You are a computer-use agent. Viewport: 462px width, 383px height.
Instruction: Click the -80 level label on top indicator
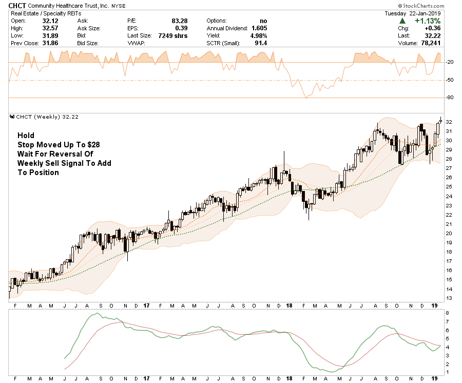click(x=450, y=98)
